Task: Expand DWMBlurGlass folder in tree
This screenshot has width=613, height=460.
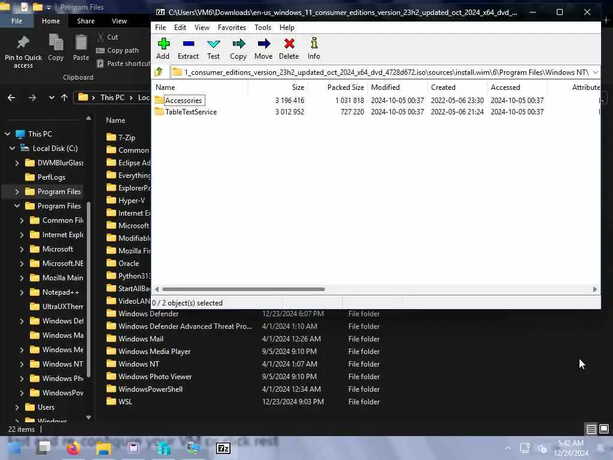Action: pyautogui.click(x=17, y=163)
